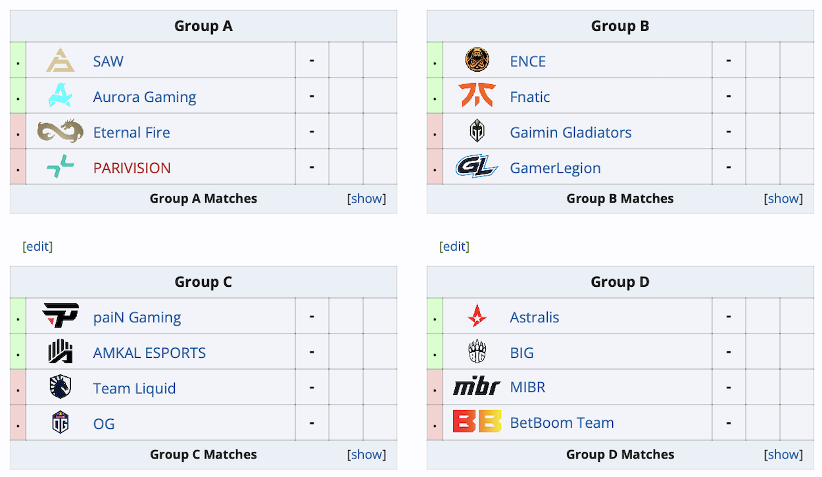Click the OG team logo
The image size is (822, 477).
click(x=60, y=422)
